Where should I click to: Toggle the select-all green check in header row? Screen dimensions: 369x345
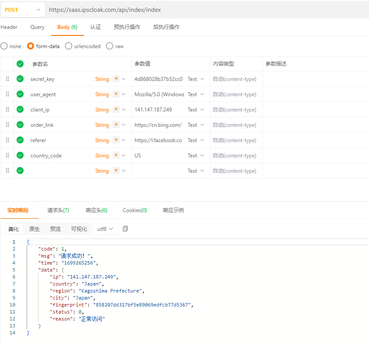[20, 64]
